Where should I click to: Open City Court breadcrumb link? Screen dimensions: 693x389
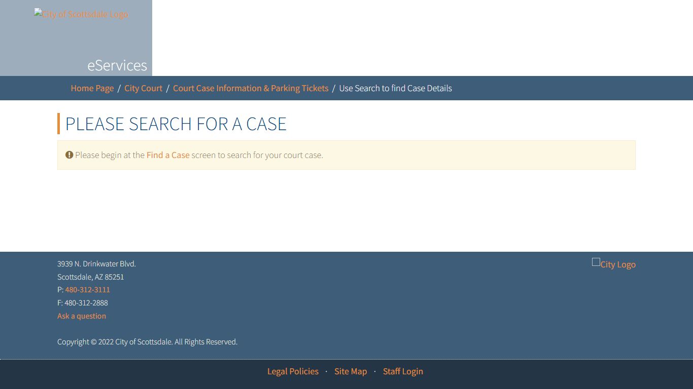point(144,88)
